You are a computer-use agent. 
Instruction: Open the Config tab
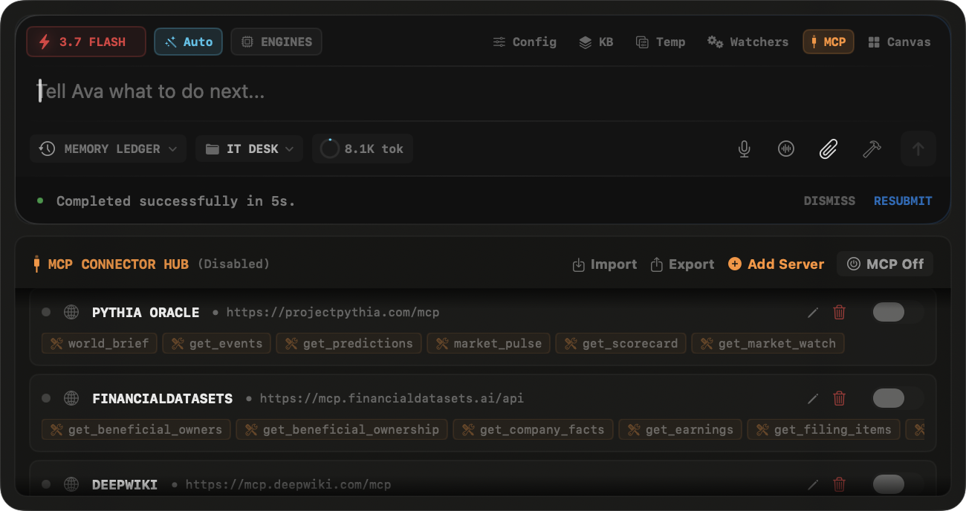525,42
